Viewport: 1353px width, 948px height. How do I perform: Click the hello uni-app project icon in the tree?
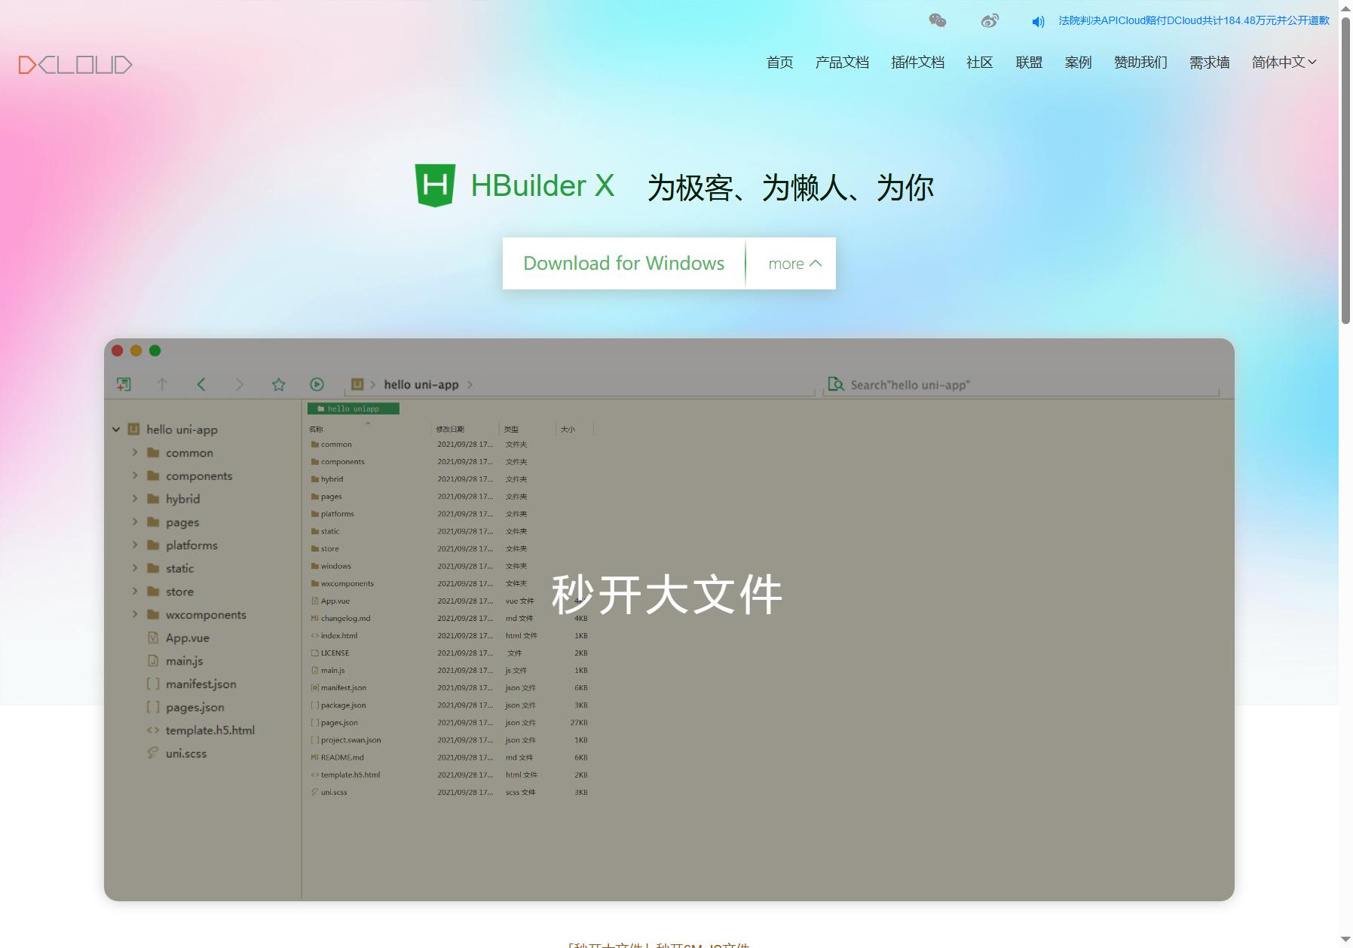(133, 429)
